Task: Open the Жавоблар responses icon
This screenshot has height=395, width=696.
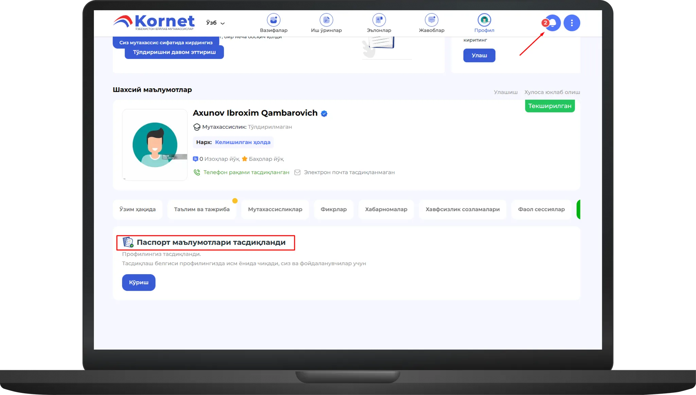Action: [431, 20]
